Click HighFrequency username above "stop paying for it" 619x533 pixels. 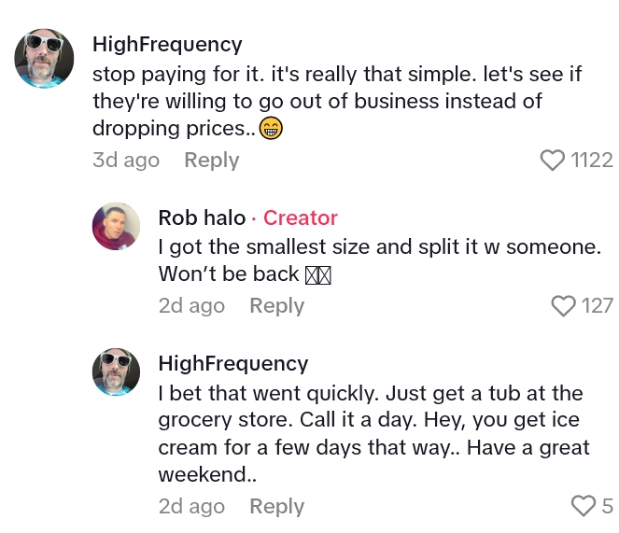tap(167, 44)
